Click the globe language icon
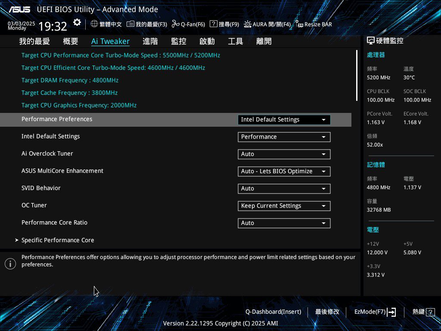Image resolution: width=441 pixels, height=331 pixels. tap(94, 24)
